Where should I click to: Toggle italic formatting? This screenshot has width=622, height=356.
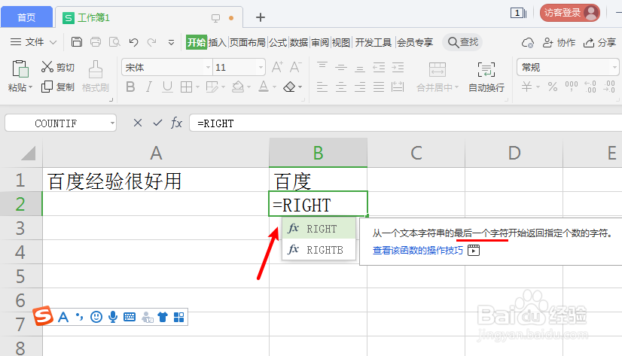point(149,87)
